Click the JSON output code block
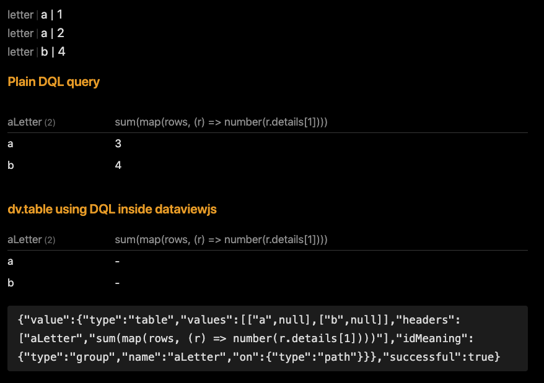Screen dimensions: 544x383 (268, 338)
